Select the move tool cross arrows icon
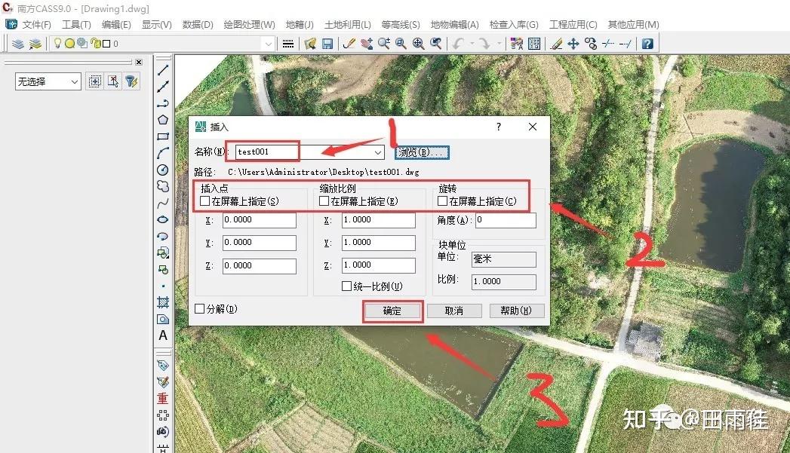The height and width of the screenshot is (453, 790). tap(573, 44)
